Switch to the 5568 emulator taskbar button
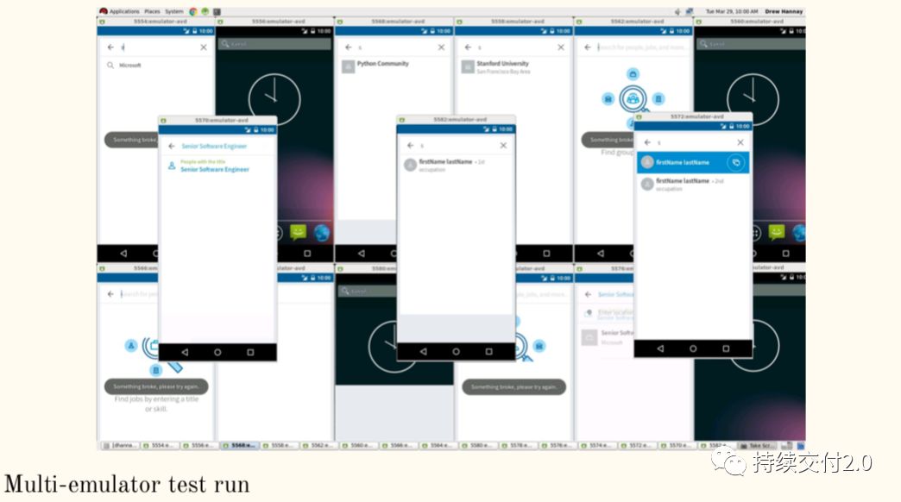 [x=240, y=446]
